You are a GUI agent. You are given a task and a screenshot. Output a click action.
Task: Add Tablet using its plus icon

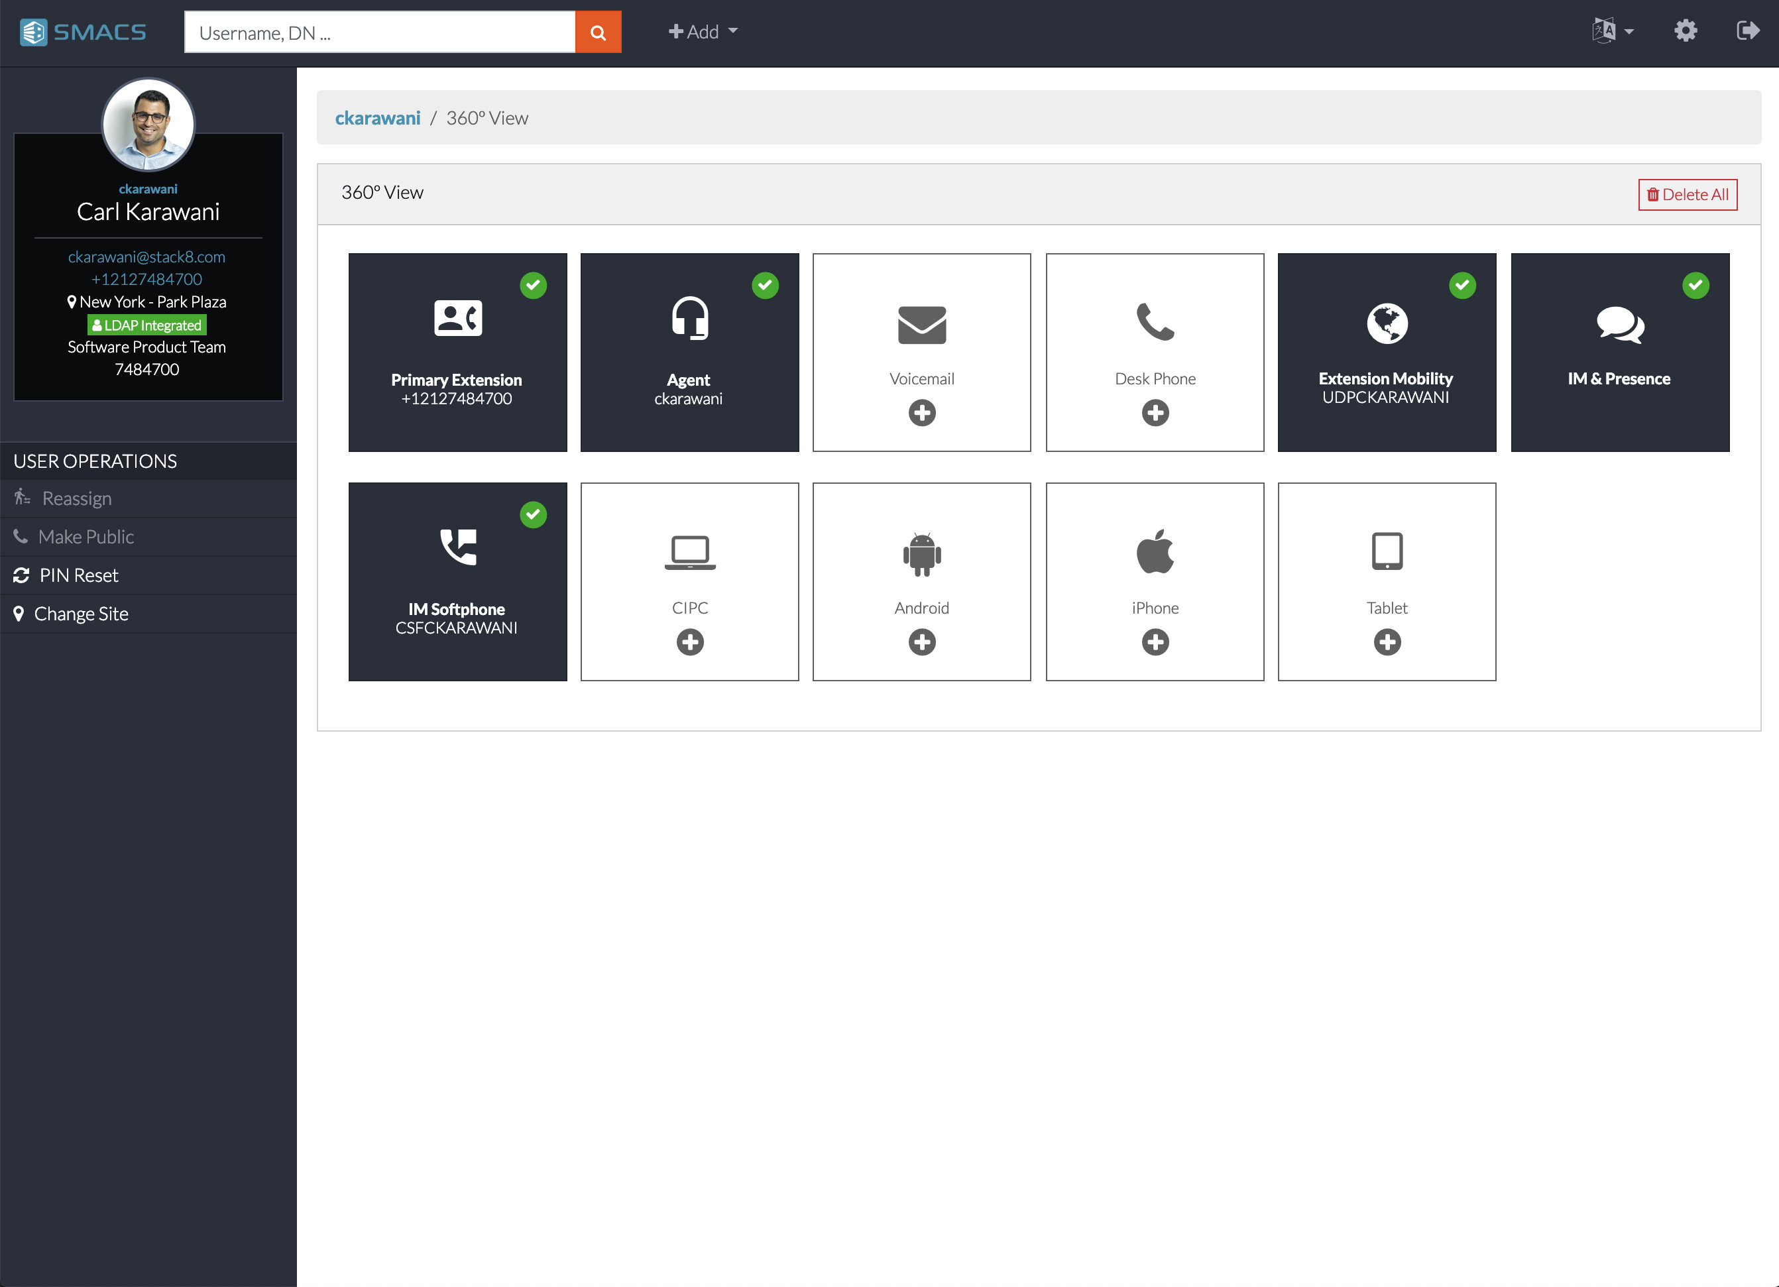pos(1387,642)
